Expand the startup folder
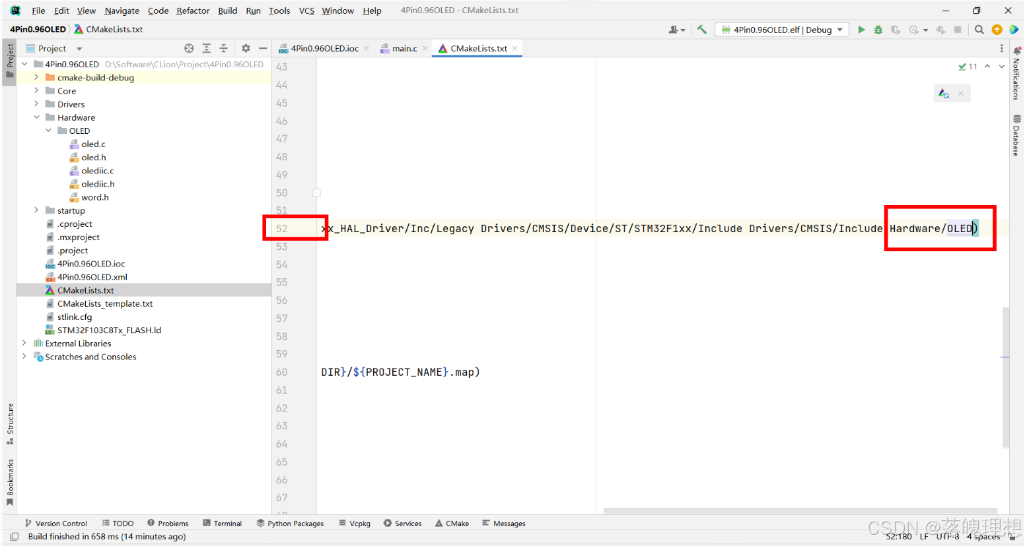1025x546 pixels. (36, 210)
